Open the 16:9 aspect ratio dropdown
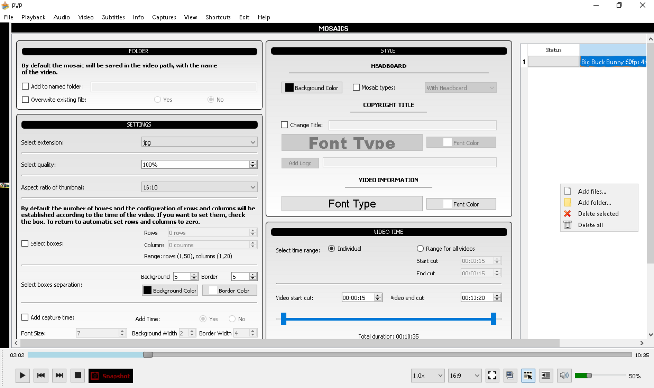The image size is (654, 388). [x=464, y=375]
